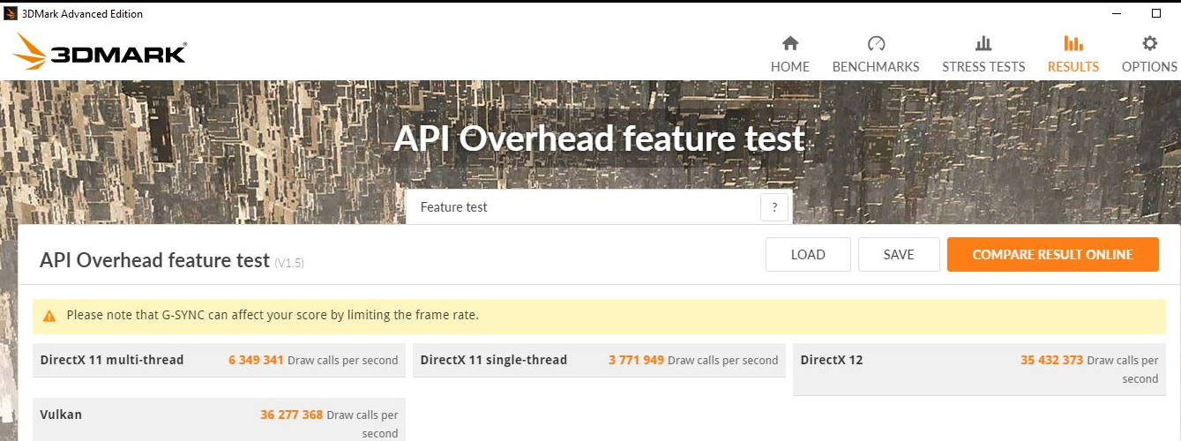
Task: Open the OPTIONS tab
Action: 1149,54
